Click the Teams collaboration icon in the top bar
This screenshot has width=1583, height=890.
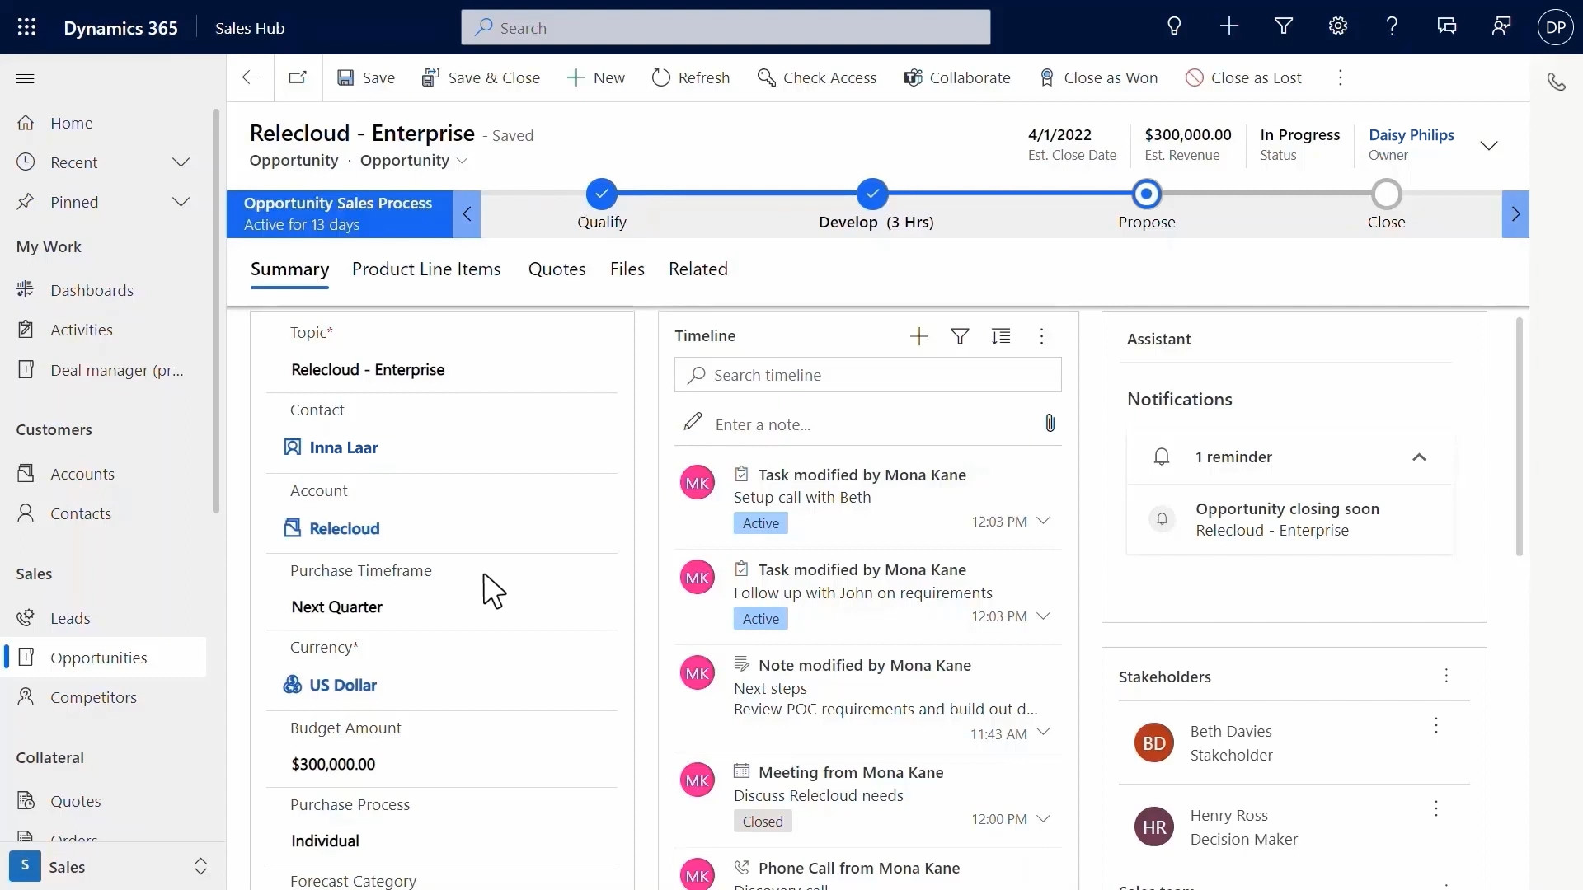pos(1501,27)
